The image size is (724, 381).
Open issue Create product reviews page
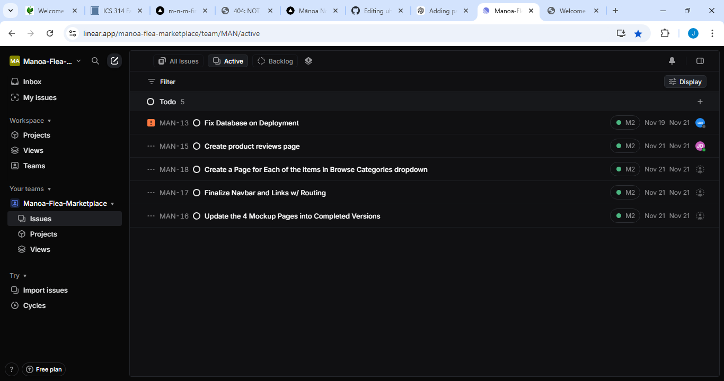tap(252, 146)
